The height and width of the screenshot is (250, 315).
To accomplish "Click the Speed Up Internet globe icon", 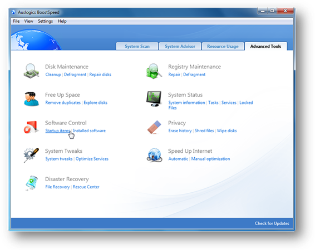I will 154,155.
